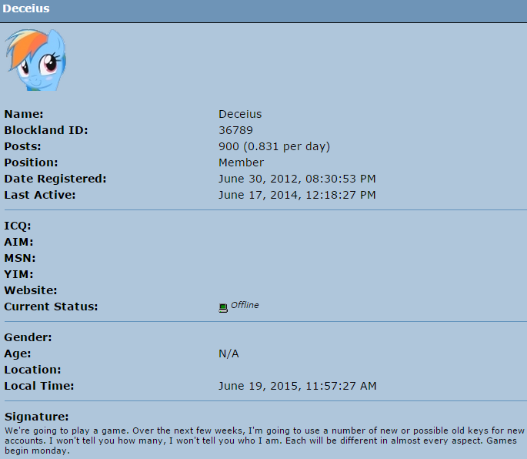Click the 'Position:' field label
This screenshot has height=459, width=527.
pyautogui.click(x=31, y=162)
